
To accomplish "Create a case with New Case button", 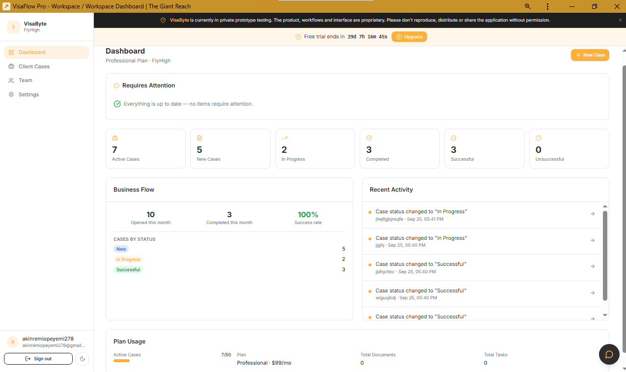I will [x=590, y=55].
